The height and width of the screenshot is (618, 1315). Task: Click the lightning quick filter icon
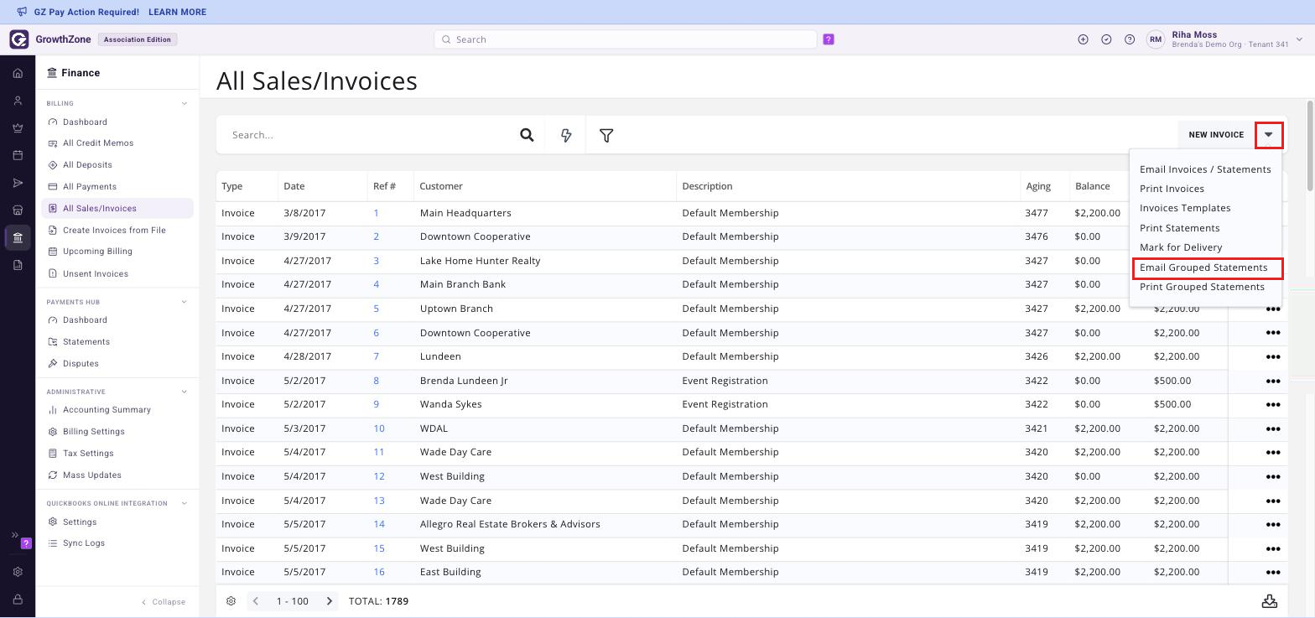point(566,135)
